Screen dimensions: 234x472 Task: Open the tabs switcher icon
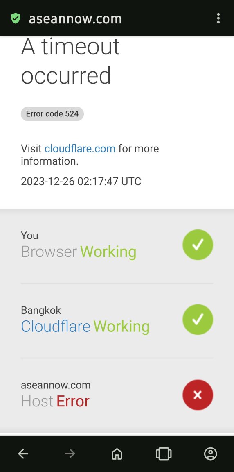point(164,454)
